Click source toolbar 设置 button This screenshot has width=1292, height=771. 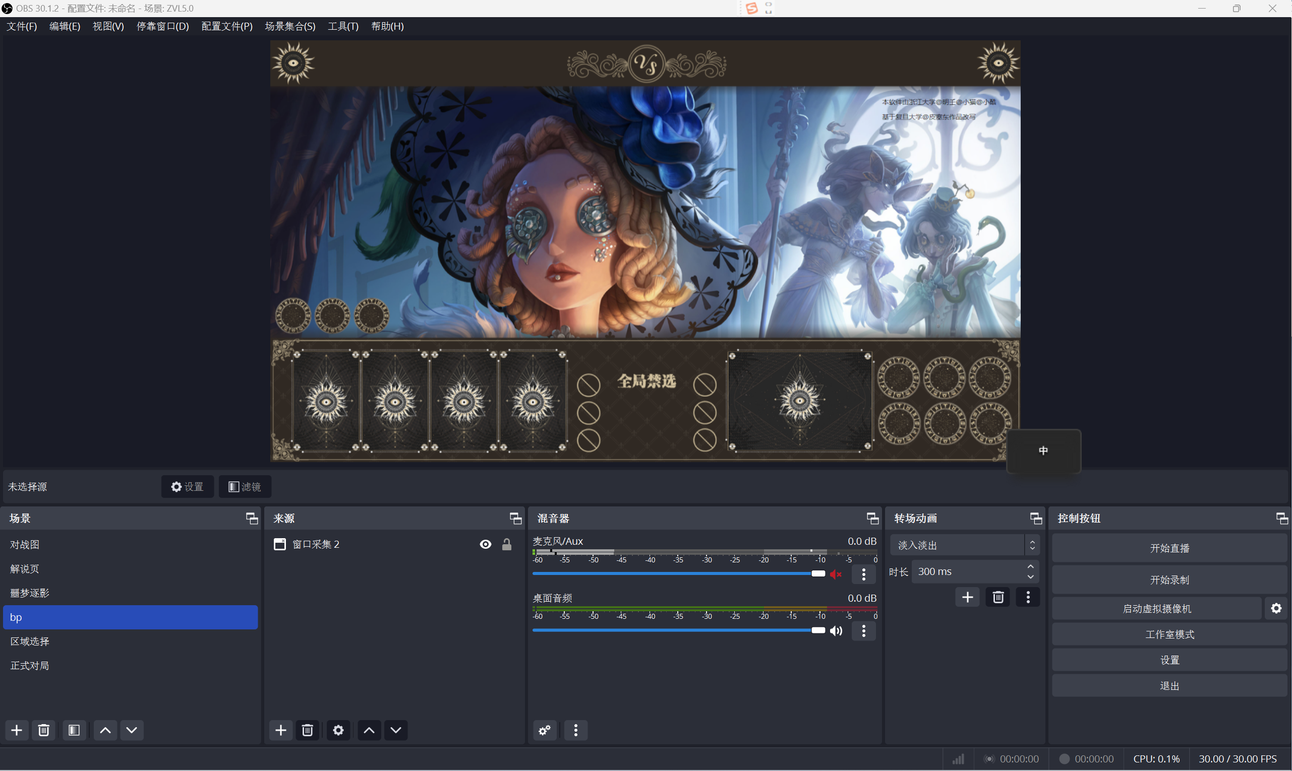[187, 487]
